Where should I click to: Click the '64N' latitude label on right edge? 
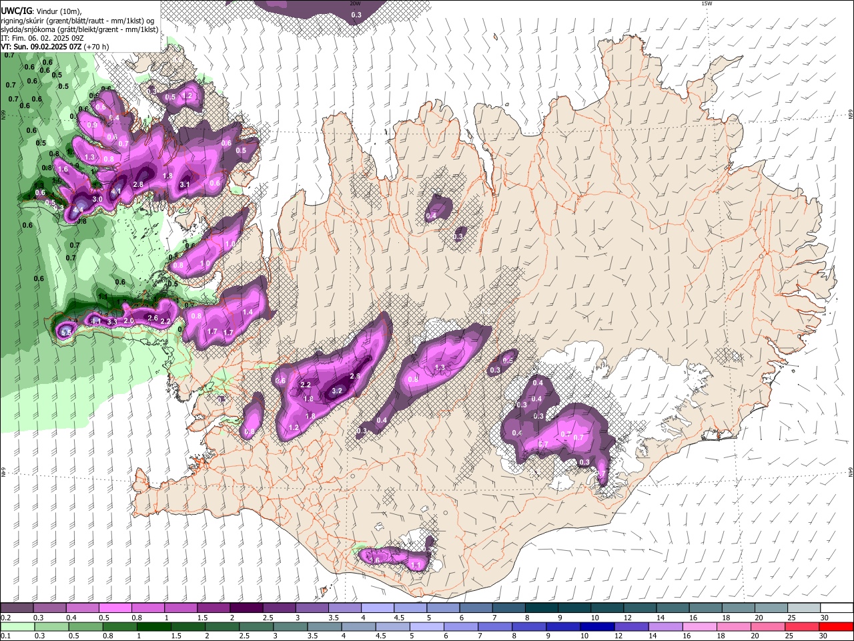851,472
